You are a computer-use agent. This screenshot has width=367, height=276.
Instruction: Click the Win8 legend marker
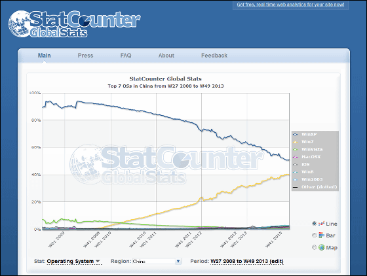(x=296, y=172)
